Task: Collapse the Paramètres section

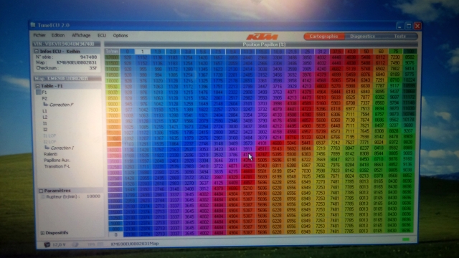Action: click(x=41, y=191)
